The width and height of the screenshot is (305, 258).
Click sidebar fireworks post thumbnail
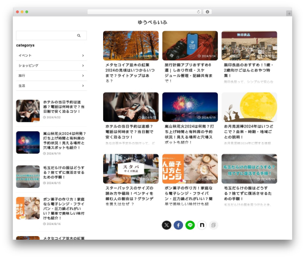28,142
